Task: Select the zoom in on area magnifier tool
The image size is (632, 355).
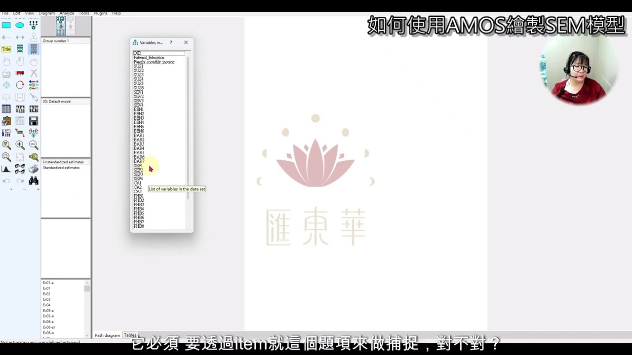Action: point(6,145)
